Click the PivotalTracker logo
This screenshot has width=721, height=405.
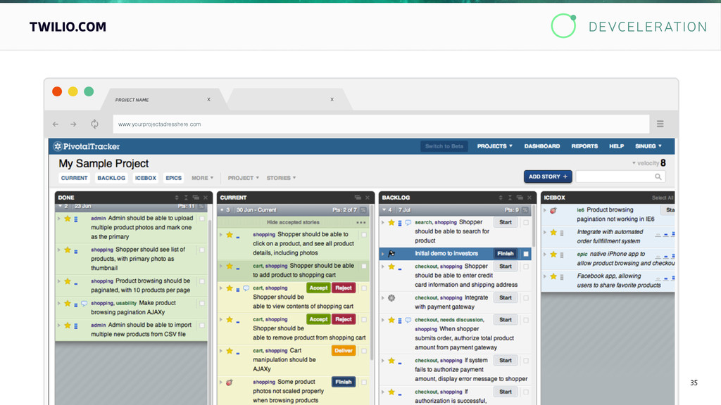[x=87, y=146]
